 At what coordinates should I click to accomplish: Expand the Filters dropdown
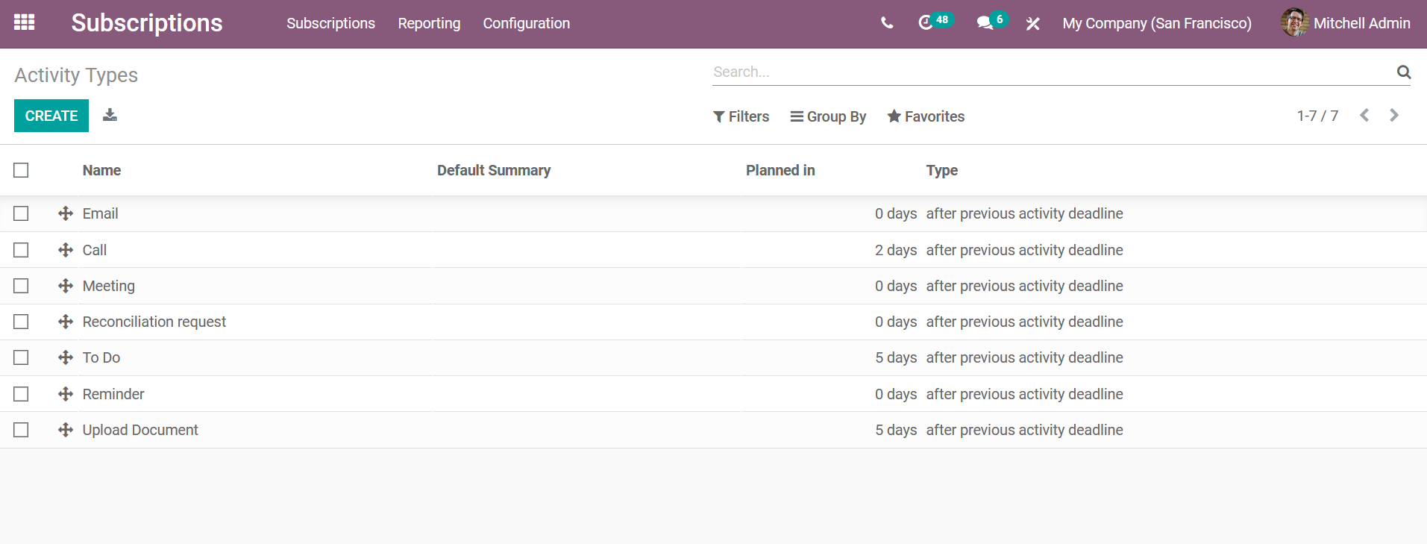[741, 116]
